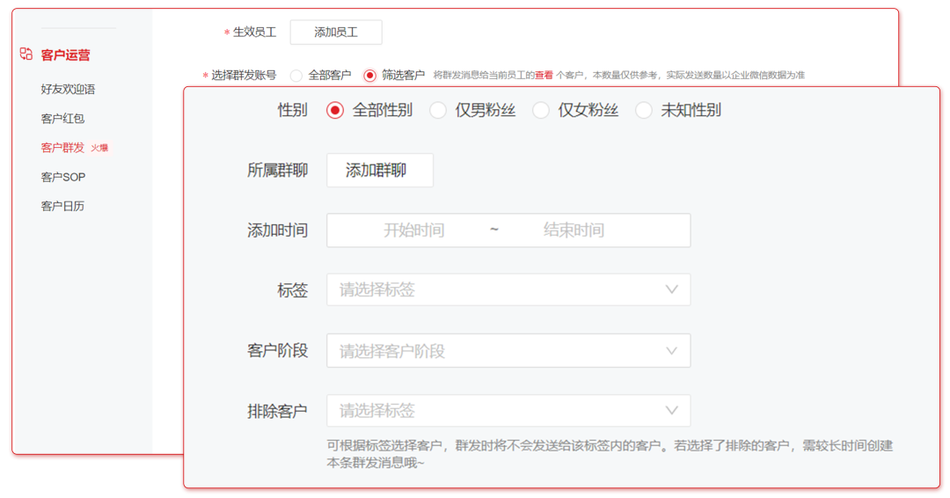This screenshot has height=498, width=950.
Task: Click the 添加员工 button
Action: point(336,33)
